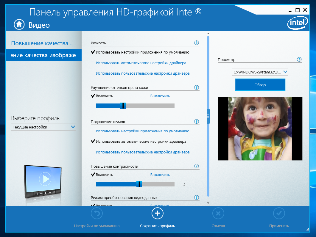The width and height of the screenshot is (316, 237).
Task: Open help for Улучшение оттенков цвета кожи
Action: [x=197, y=87]
